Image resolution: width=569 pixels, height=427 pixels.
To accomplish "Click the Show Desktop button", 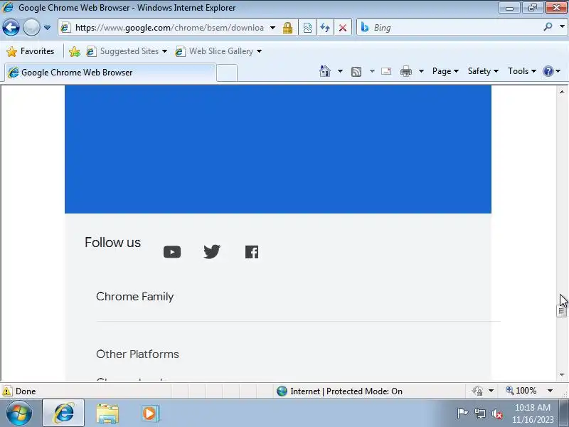I will pos(564,413).
